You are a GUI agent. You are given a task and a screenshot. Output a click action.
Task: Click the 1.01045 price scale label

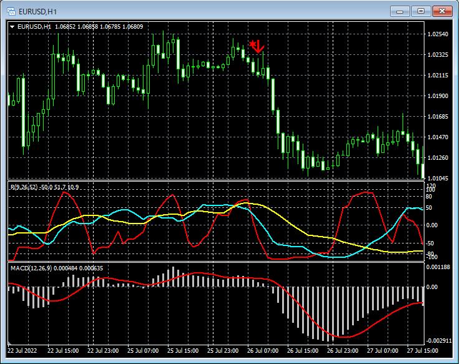438,178
